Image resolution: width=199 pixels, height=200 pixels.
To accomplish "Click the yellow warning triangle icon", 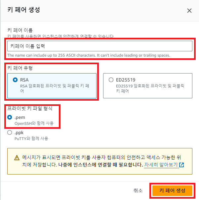I will 17,158.
